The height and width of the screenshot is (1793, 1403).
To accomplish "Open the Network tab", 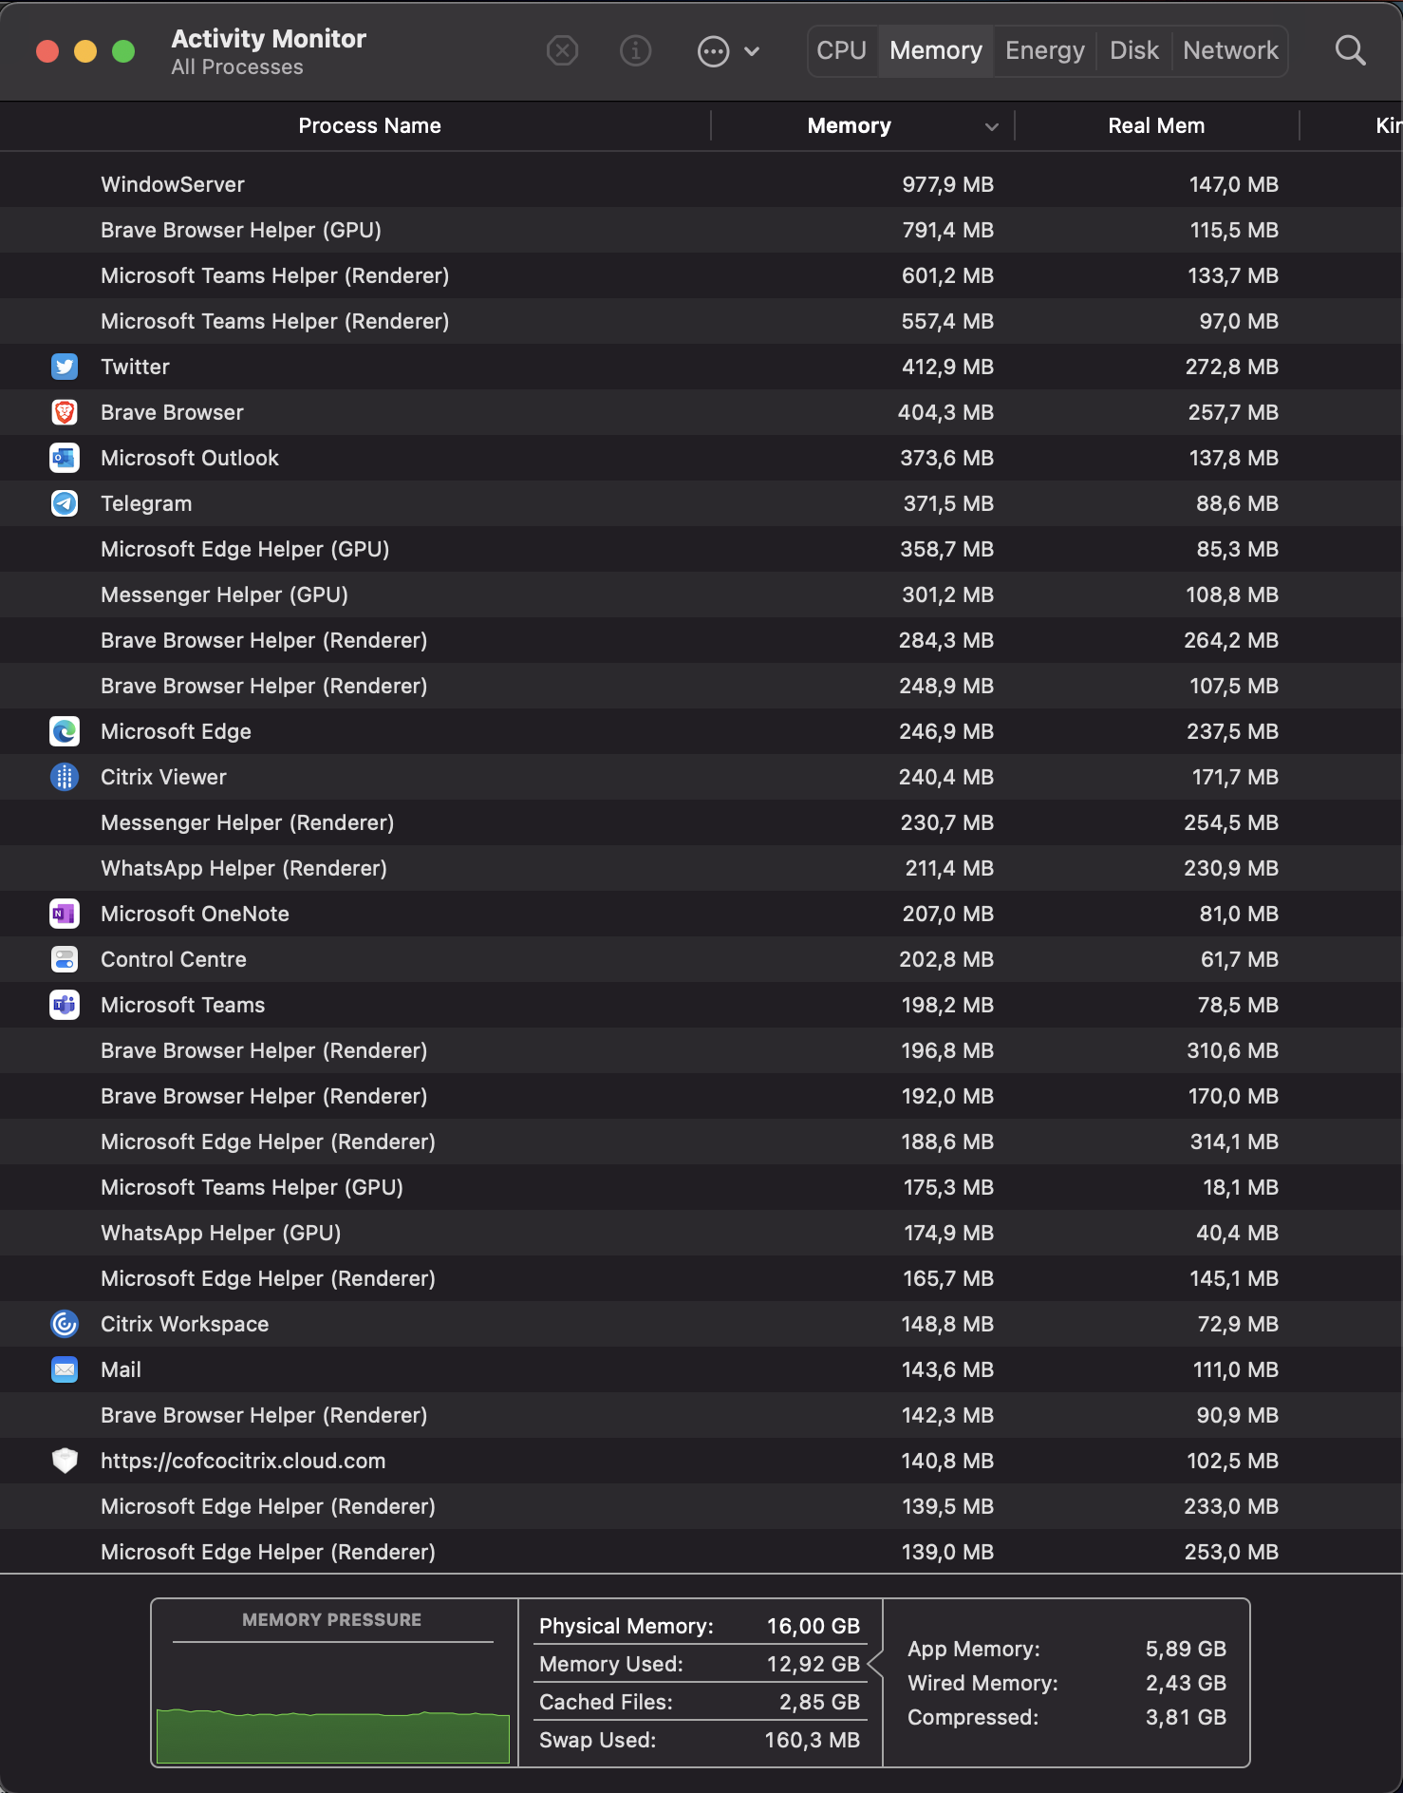I will [1230, 50].
